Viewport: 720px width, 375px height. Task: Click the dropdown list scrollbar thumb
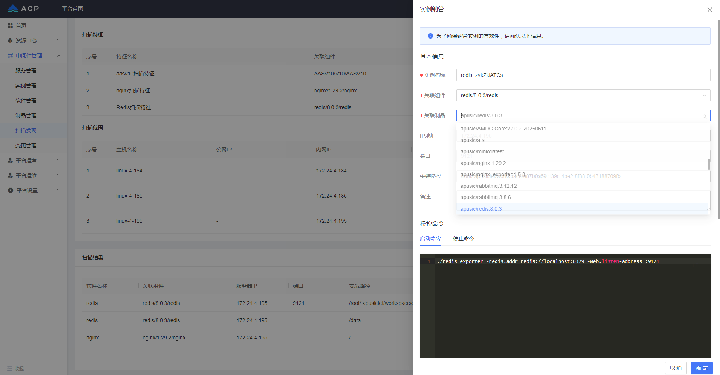[709, 164]
